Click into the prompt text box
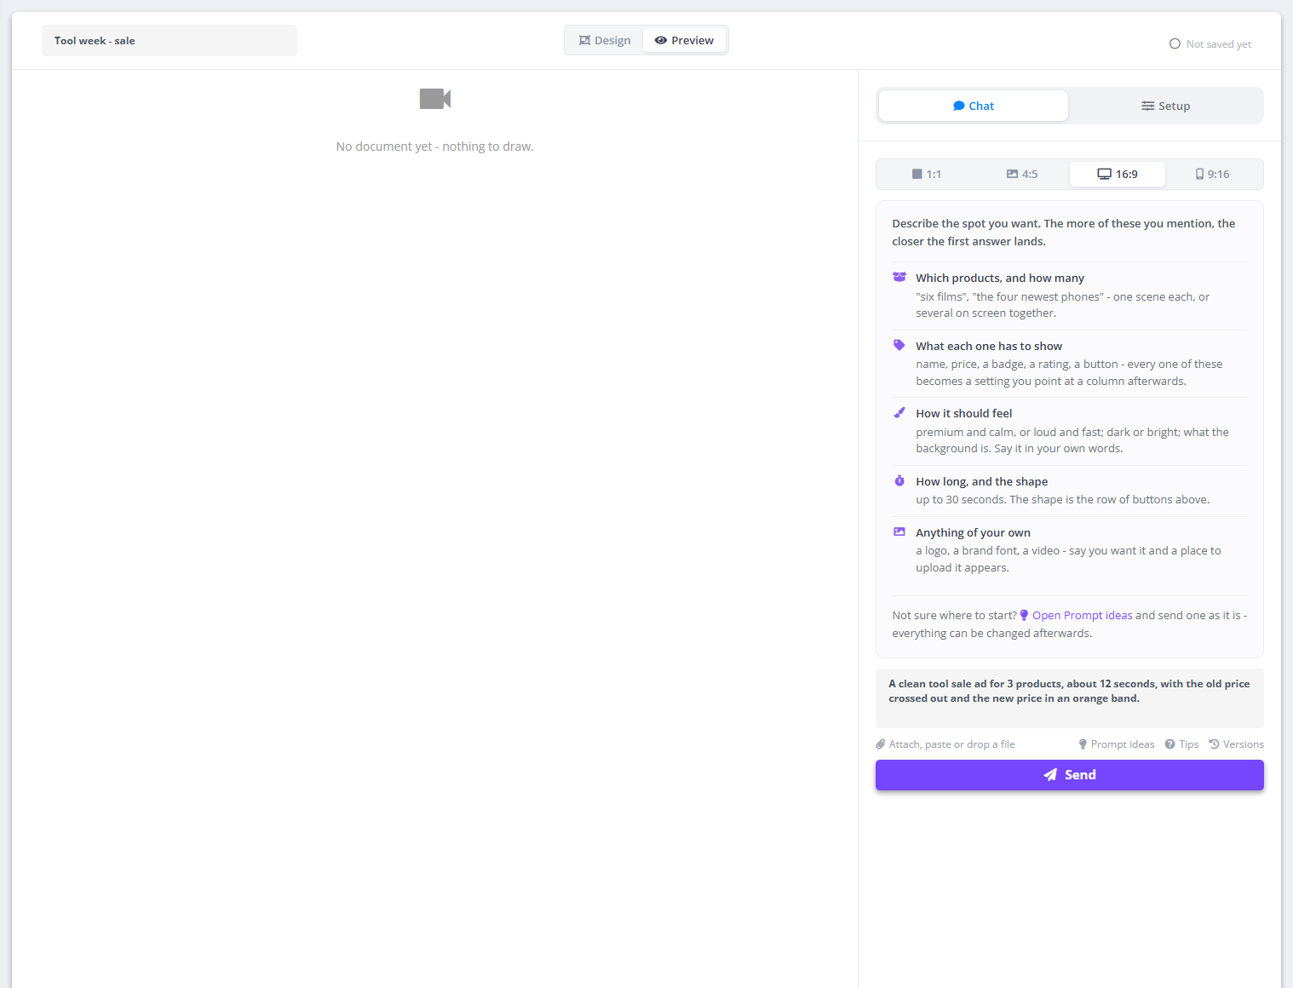Screen dimensions: 1293x988 tap(1070, 698)
